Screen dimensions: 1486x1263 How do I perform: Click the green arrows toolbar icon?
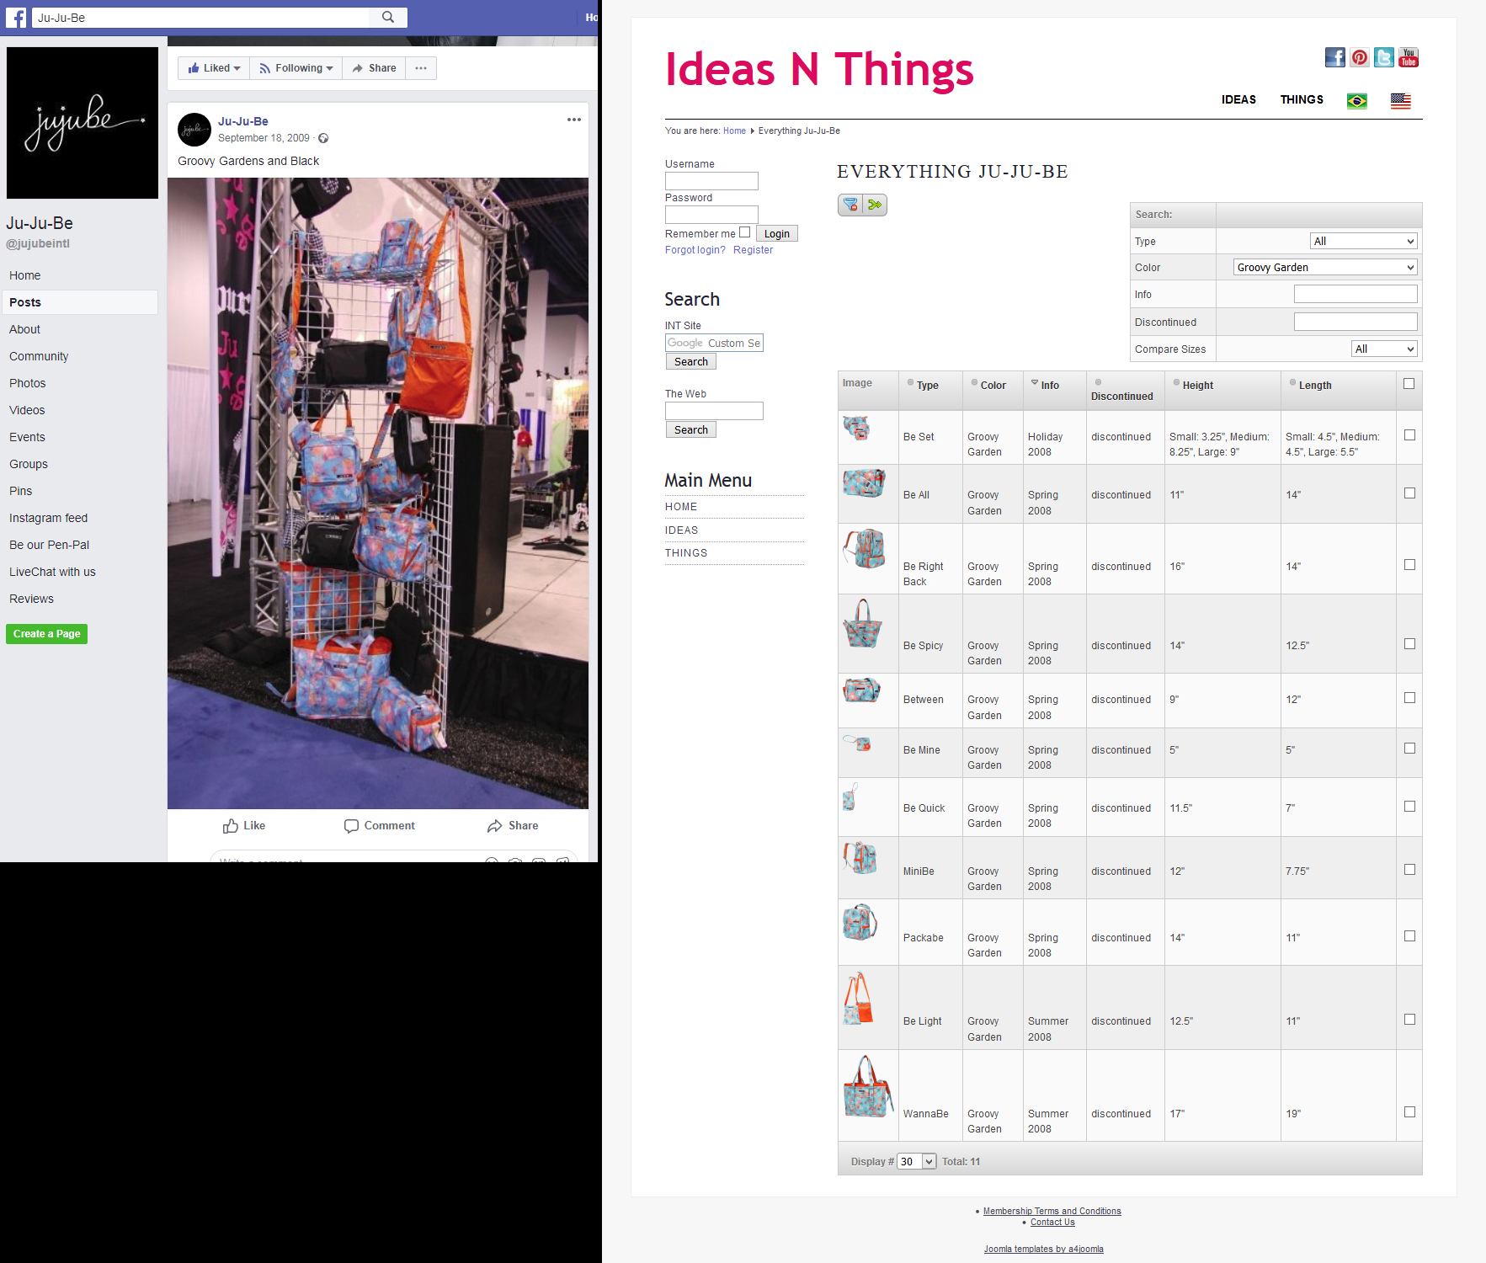click(876, 205)
